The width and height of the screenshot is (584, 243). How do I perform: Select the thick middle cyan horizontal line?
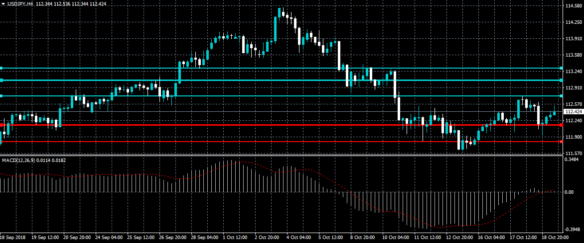pyautogui.click(x=281, y=81)
